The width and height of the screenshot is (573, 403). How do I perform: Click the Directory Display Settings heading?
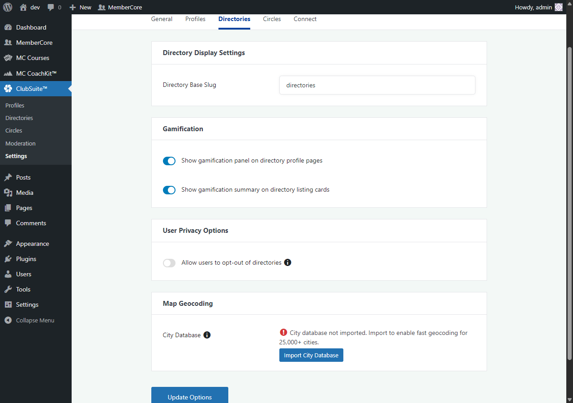click(204, 53)
